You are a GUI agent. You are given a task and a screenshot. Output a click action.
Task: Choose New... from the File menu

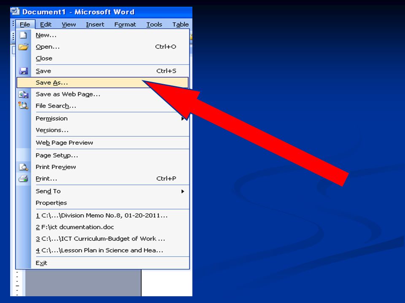pos(103,35)
